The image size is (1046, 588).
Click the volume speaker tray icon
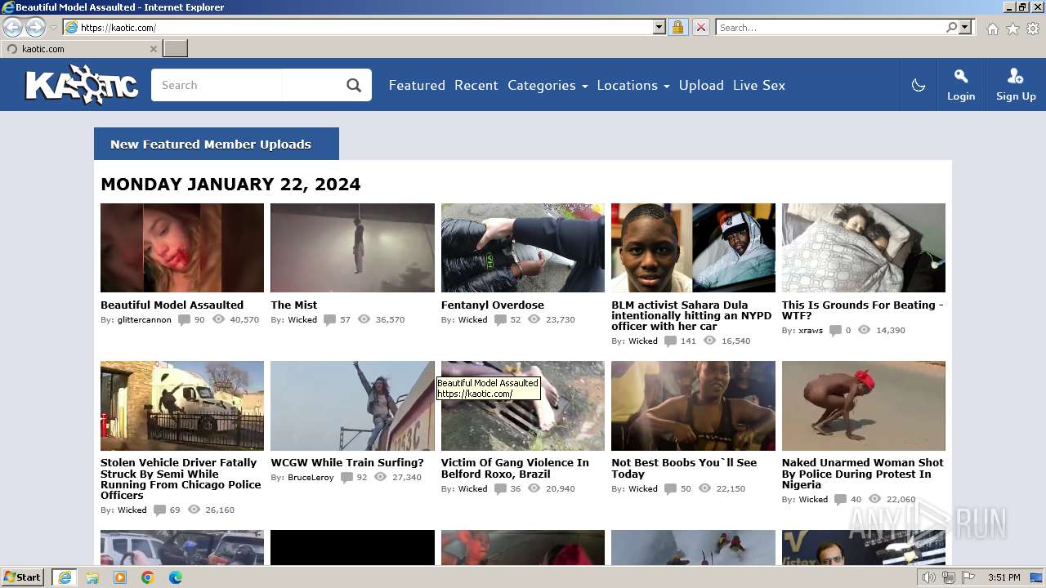point(929,577)
